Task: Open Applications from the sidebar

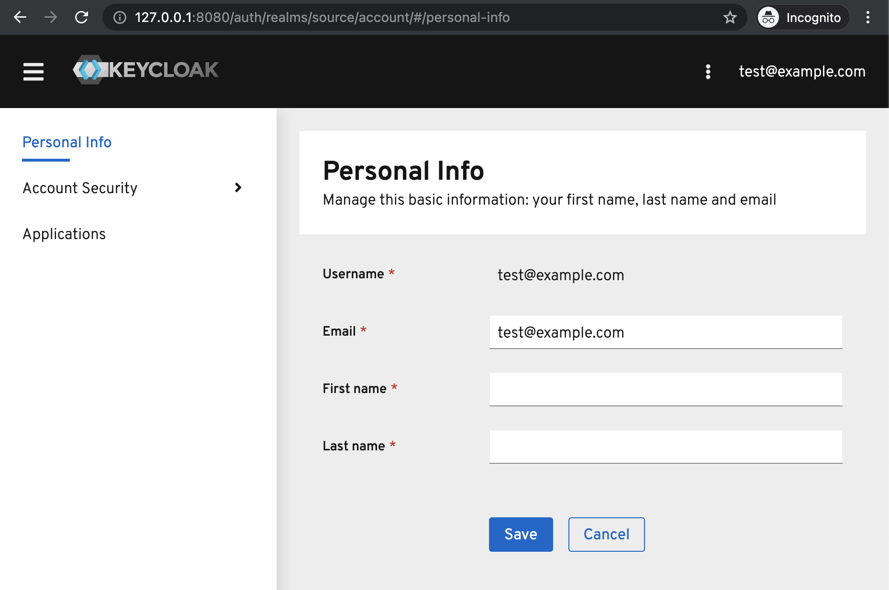Action: (64, 234)
